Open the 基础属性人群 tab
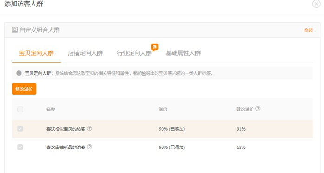Screen dimensions: 324x173 [183, 53]
